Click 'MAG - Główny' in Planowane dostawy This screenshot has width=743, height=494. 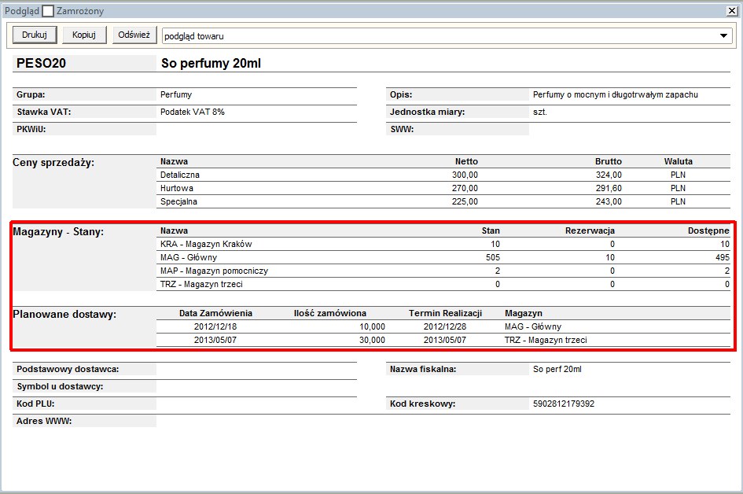coord(533,326)
